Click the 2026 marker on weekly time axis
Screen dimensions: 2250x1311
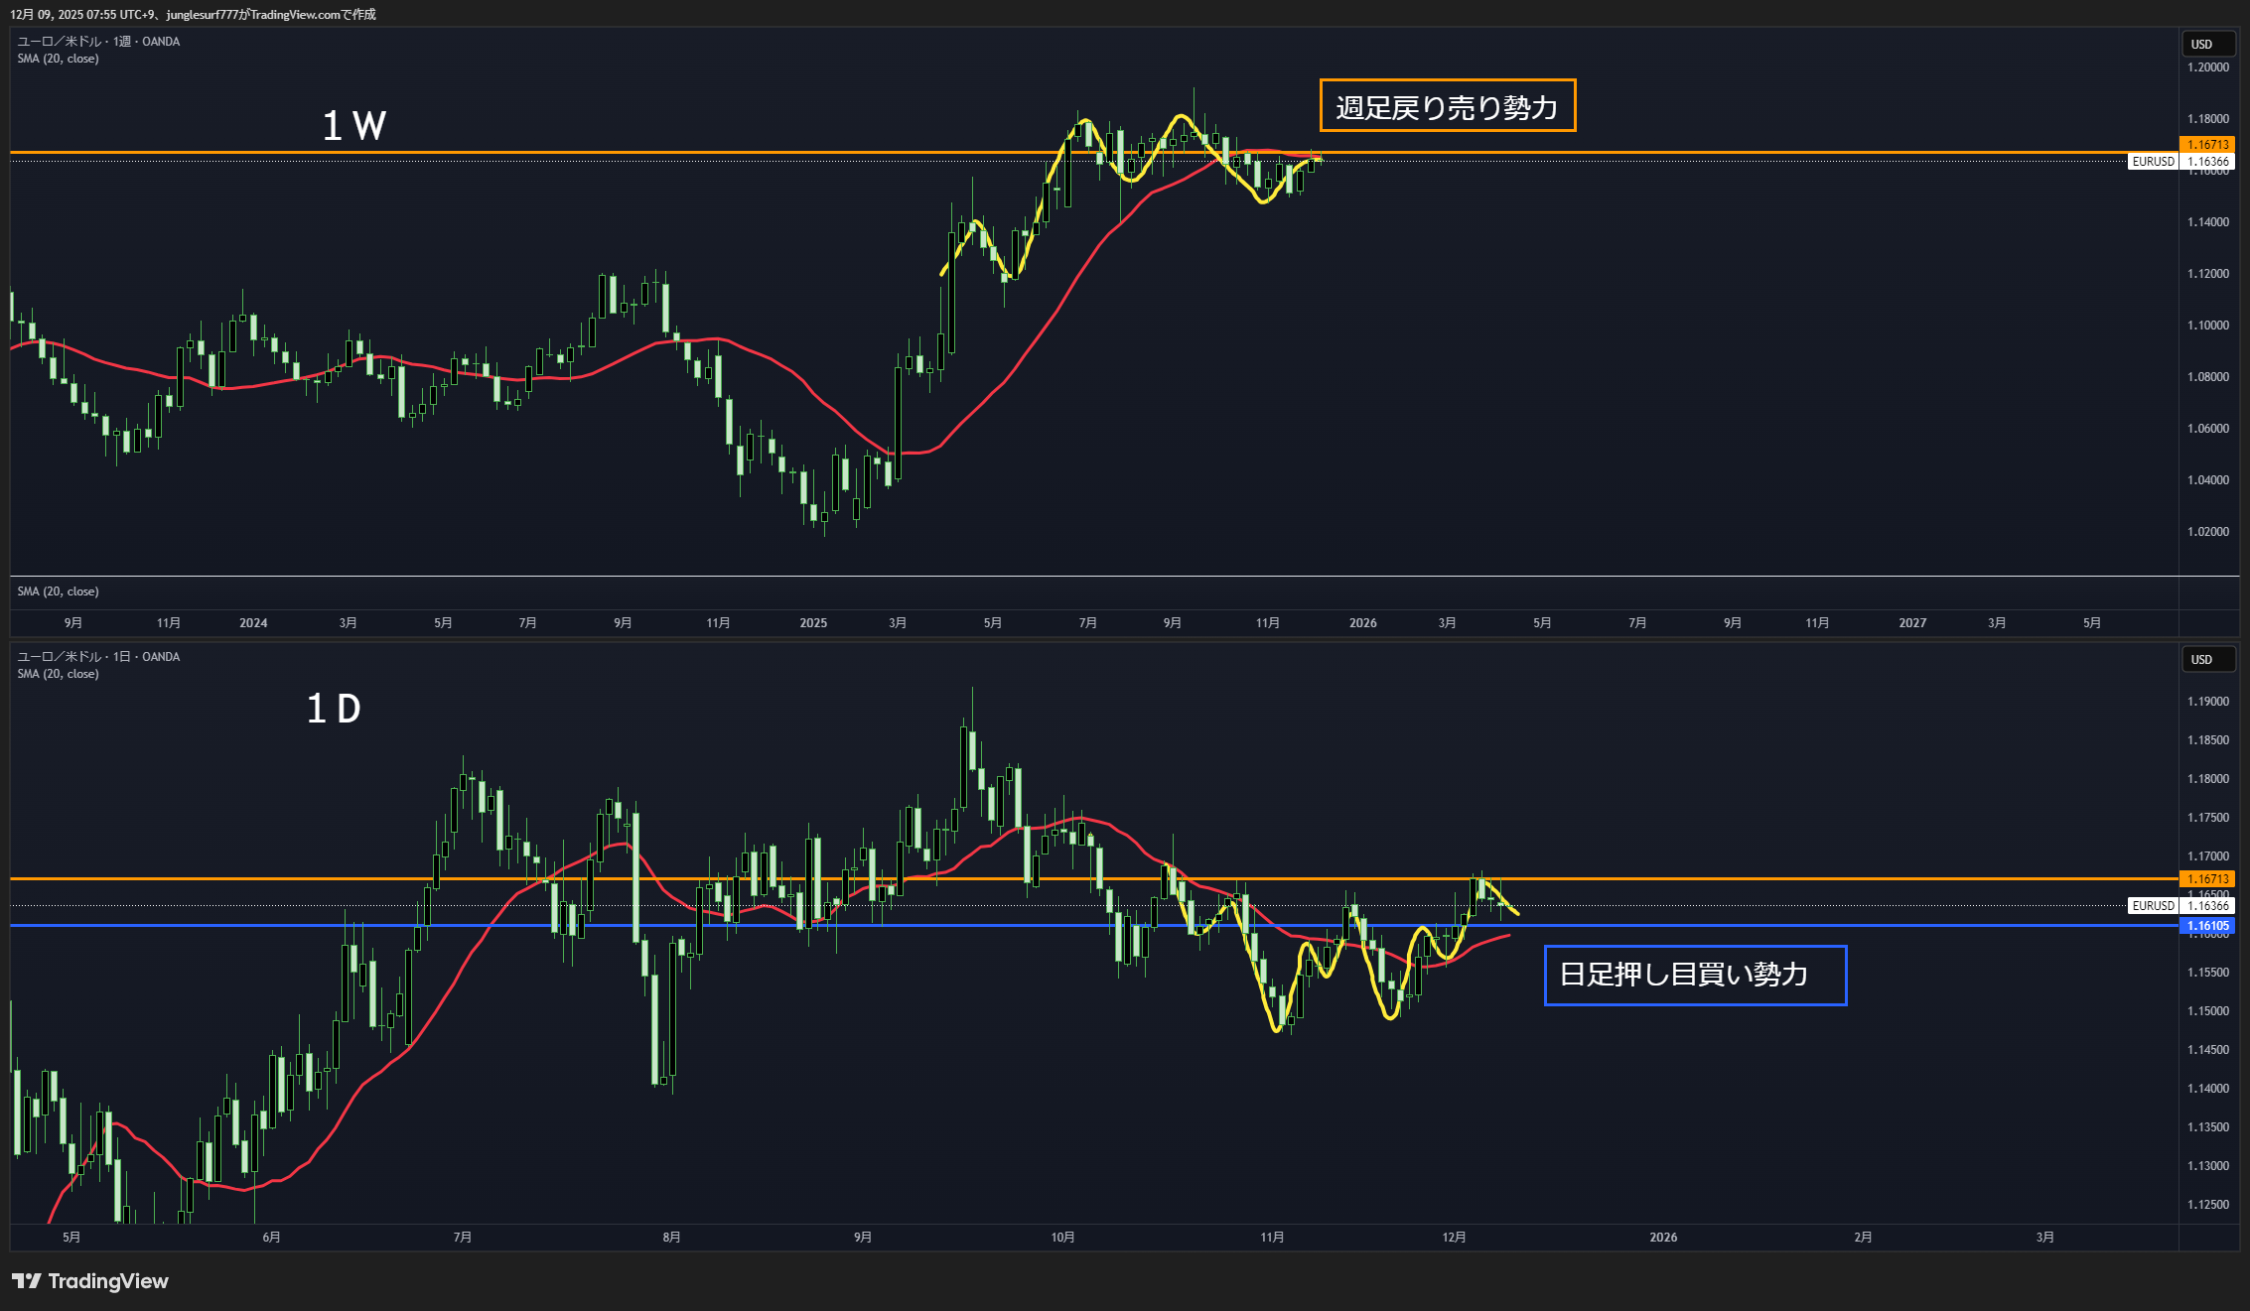pos(1362,623)
